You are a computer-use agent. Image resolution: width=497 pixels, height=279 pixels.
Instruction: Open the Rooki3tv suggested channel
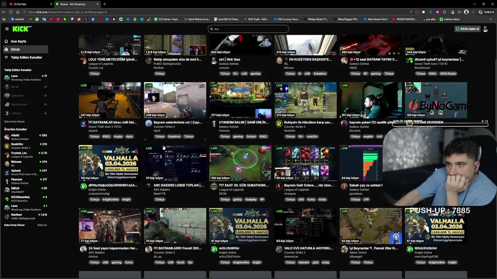25,146
